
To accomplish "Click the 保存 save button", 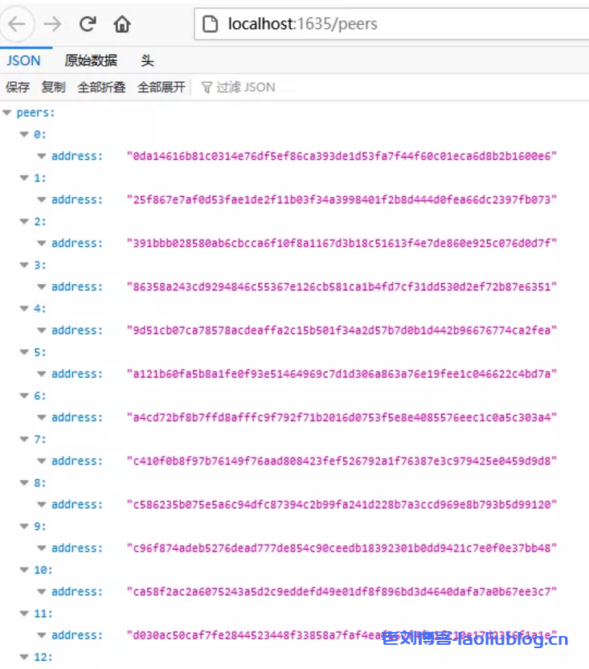I will (x=18, y=87).
